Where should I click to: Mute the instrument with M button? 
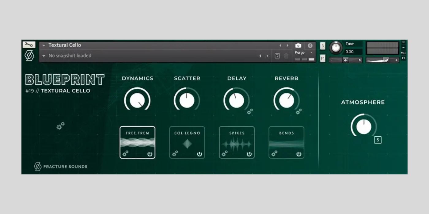click(x=323, y=58)
